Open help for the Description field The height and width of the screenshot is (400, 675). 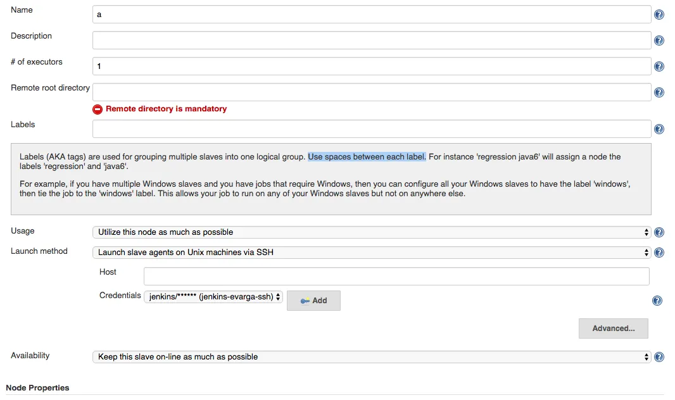[659, 41]
